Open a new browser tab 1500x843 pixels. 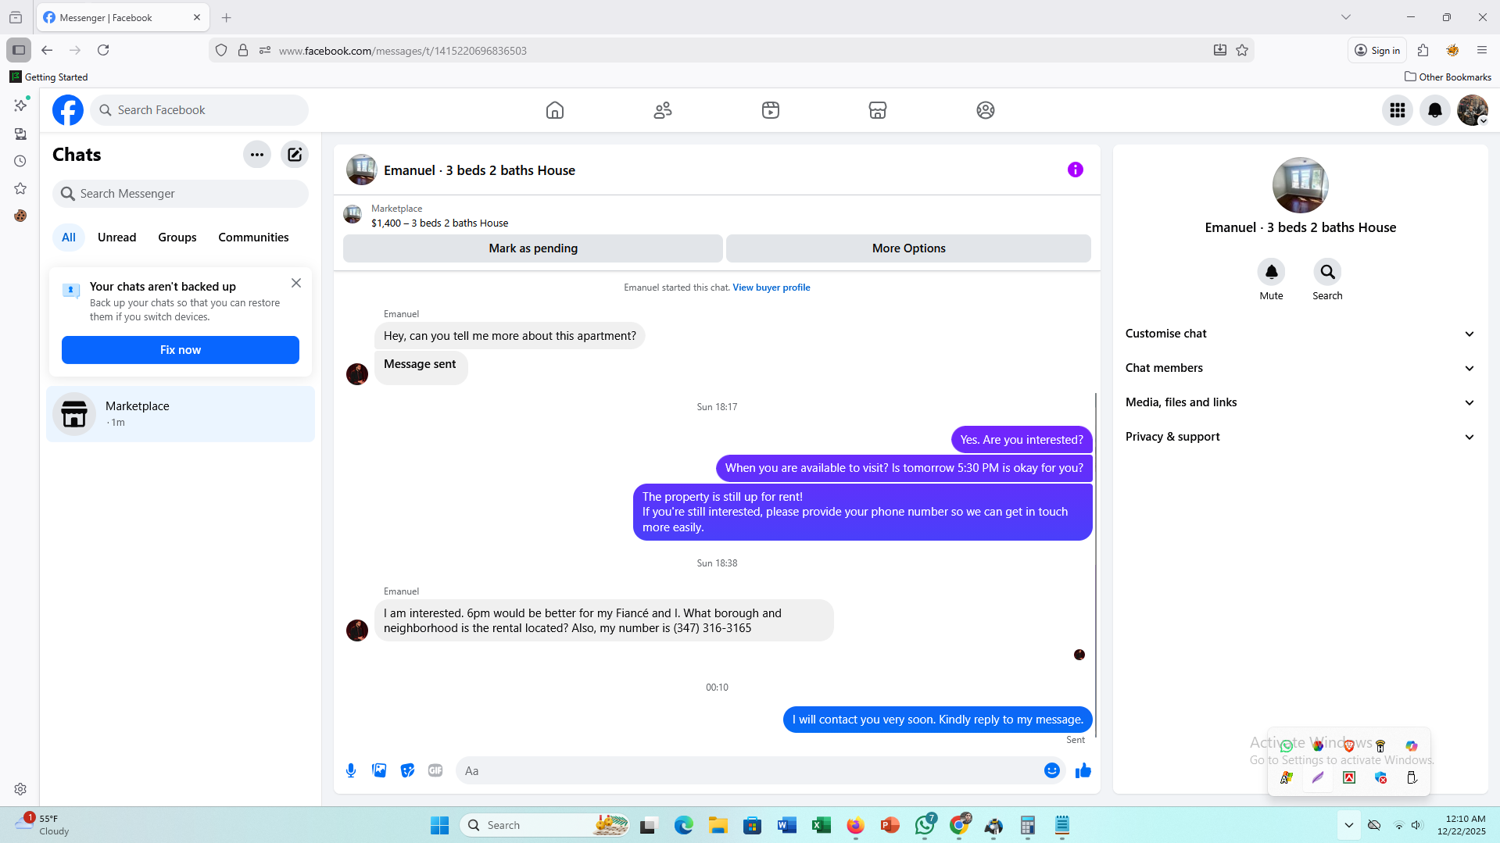pyautogui.click(x=227, y=17)
